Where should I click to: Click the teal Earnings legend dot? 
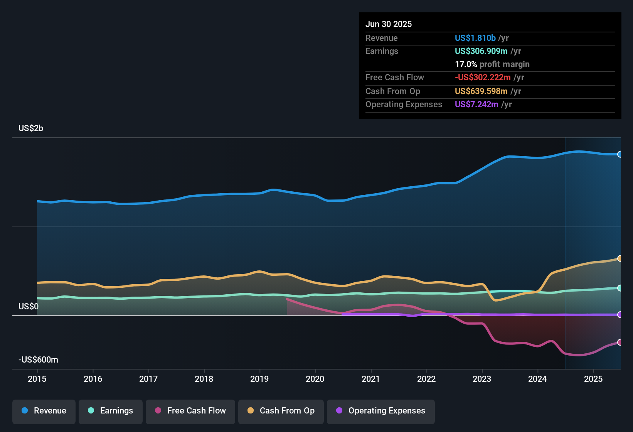click(91, 410)
